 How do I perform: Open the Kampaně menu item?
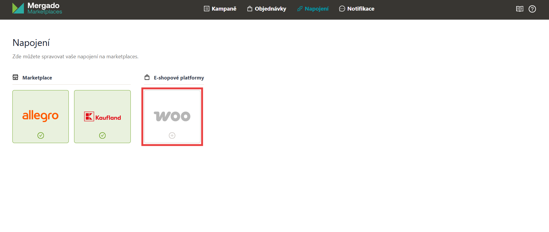click(x=220, y=9)
